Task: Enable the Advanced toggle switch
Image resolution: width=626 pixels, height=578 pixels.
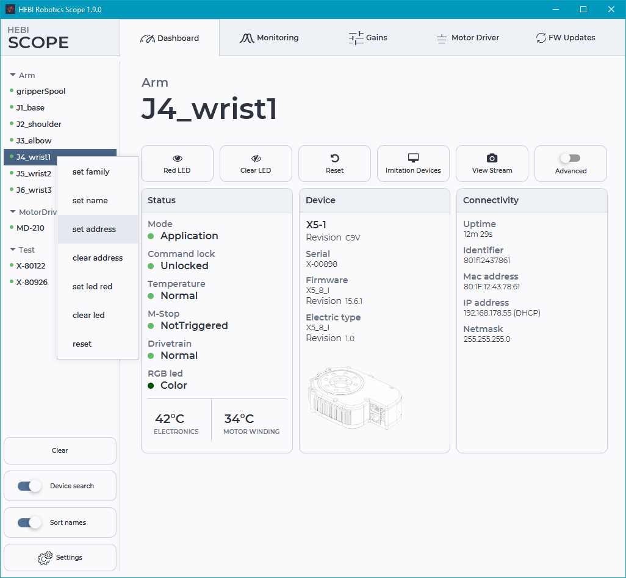Action: point(570,159)
